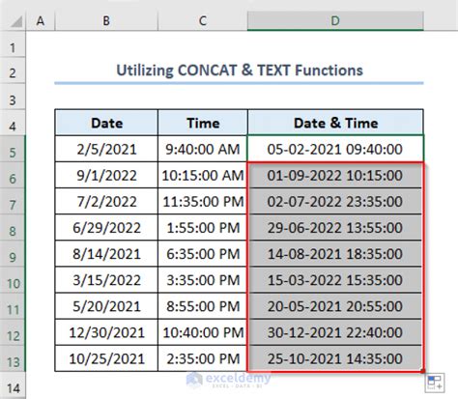Viewport: 458px width, 399px height.
Task: Select row 10 header
Action: click(x=13, y=280)
